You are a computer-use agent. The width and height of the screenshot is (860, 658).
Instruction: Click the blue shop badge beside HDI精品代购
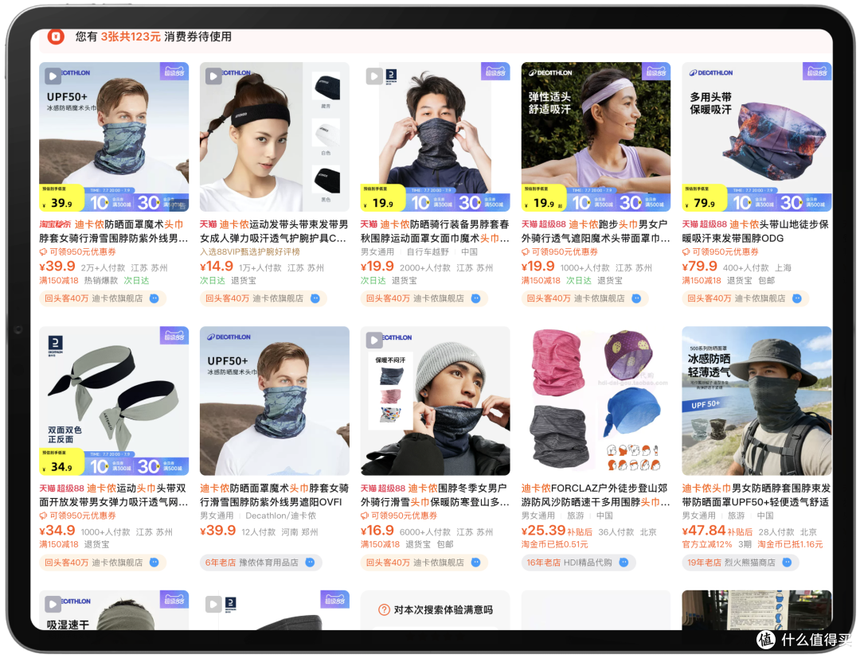[x=623, y=563]
